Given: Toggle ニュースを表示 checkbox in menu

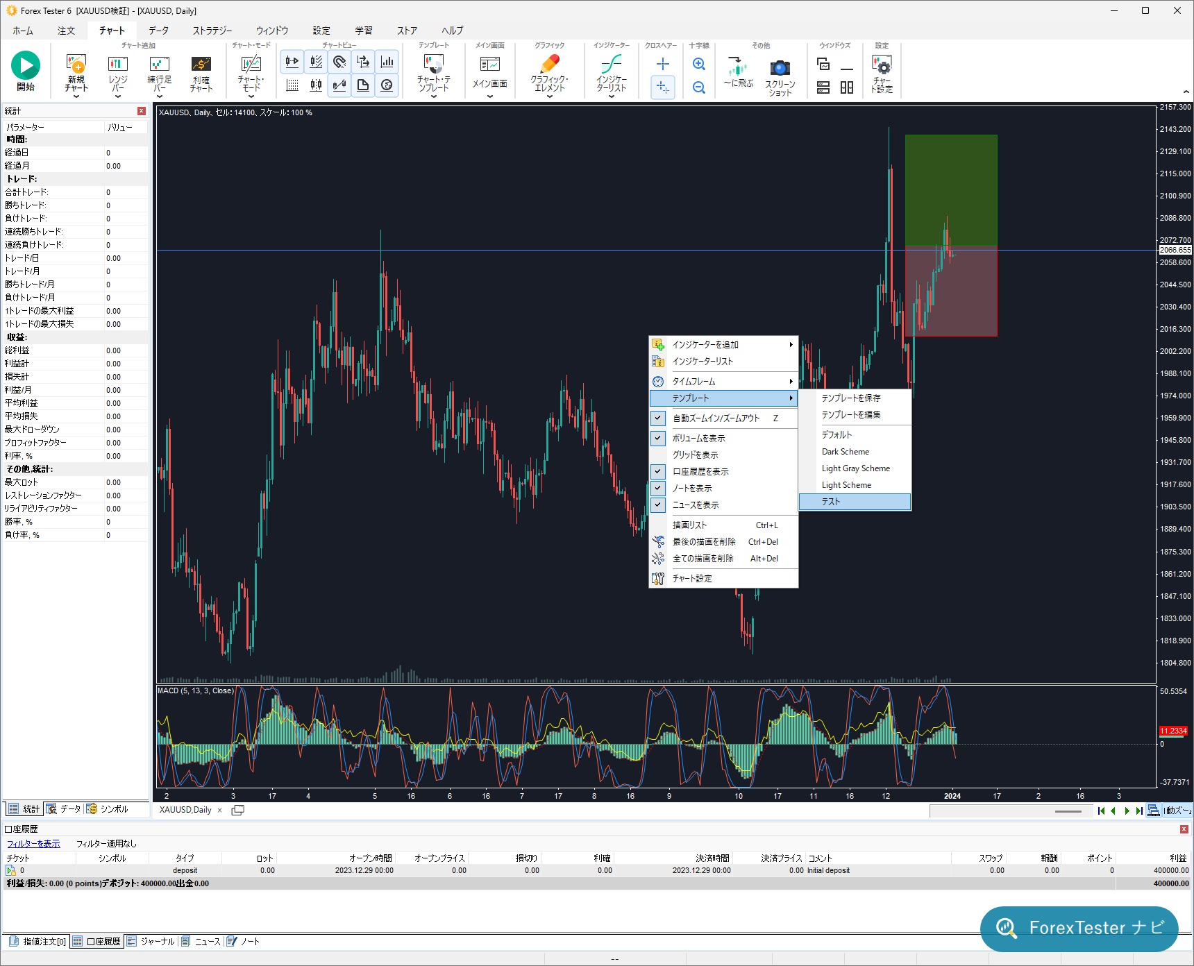Looking at the screenshot, I should click(x=658, y=505).
